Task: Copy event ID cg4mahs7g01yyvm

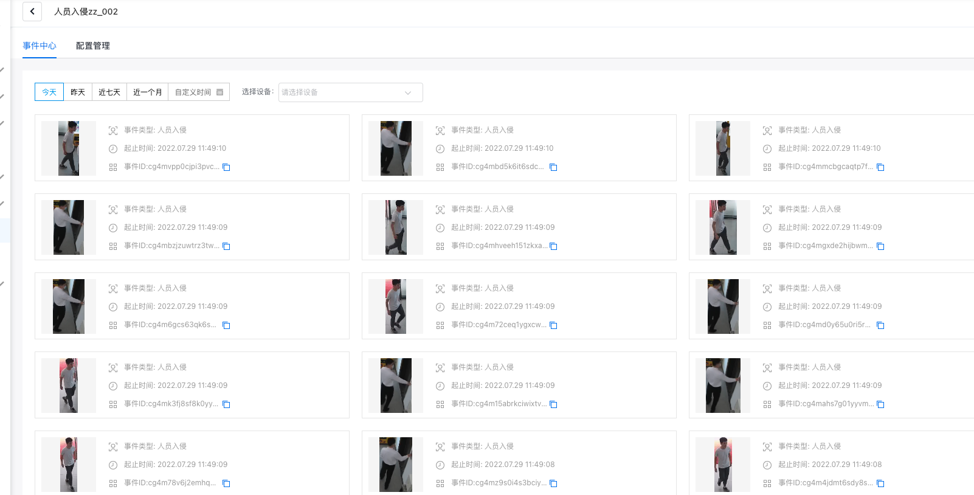Action: point(880,404)
